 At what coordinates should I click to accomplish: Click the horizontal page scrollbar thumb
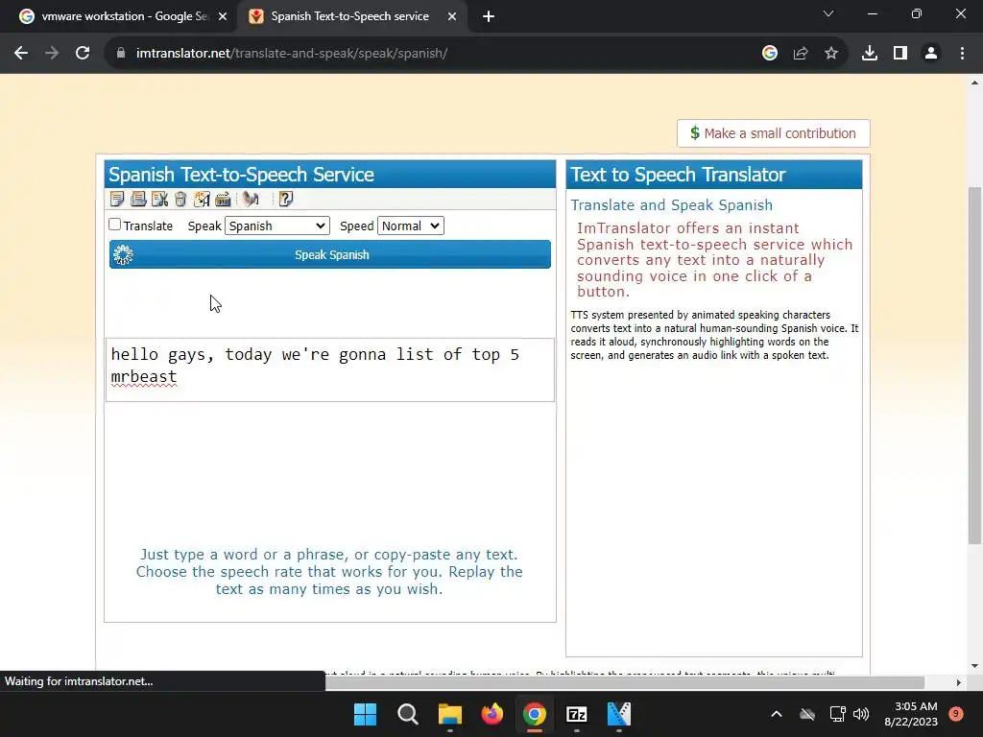pyautogui.click(x=624, y=682)
